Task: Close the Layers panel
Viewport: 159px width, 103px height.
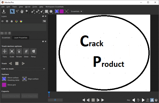Action: (x=46, y=16)
